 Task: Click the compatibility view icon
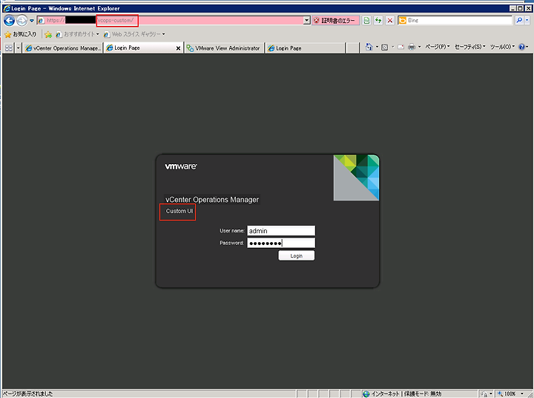click(x=366, y=21)
